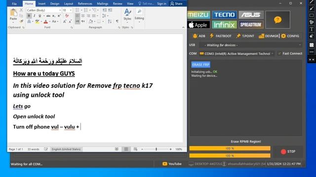The image size is (316, 177).
Task: Open the Borders dropdown arrow
Action: [103, 22]
